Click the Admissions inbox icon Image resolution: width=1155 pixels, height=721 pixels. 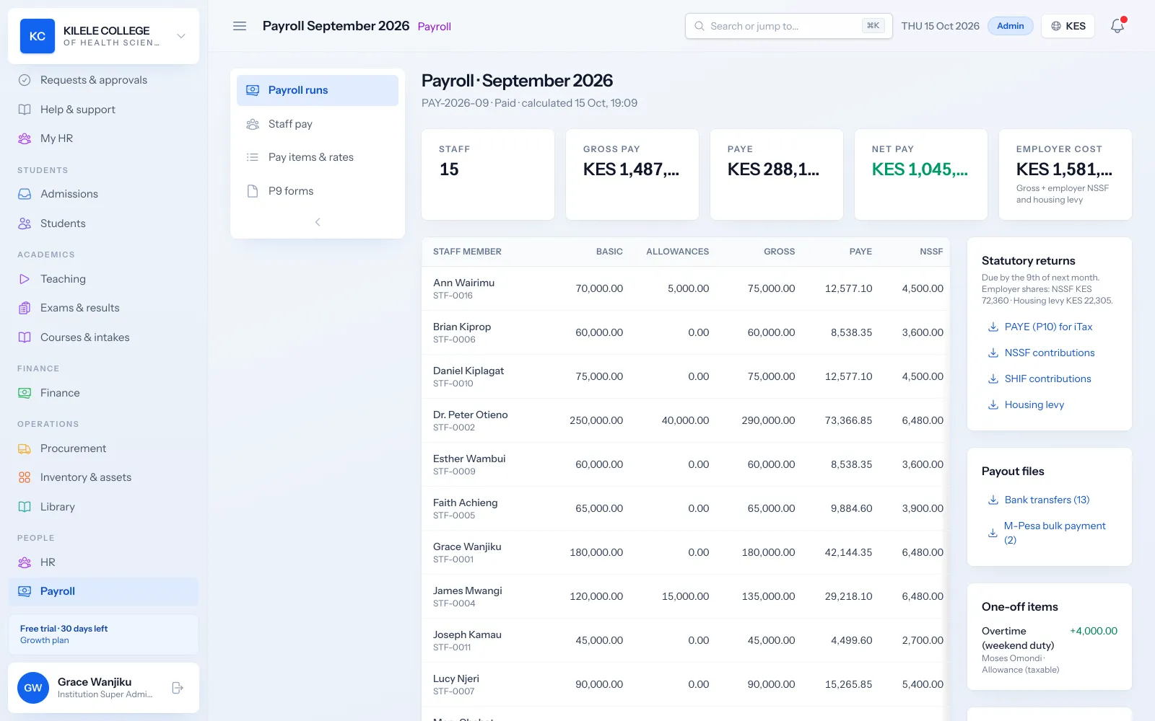(x=25, y=194)
